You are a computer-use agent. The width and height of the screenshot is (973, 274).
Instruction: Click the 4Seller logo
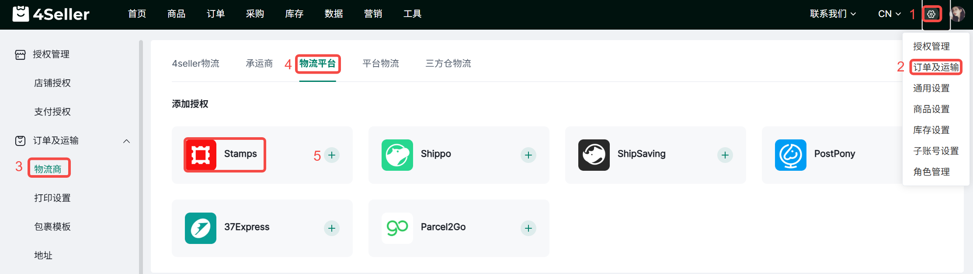(51, 14)
